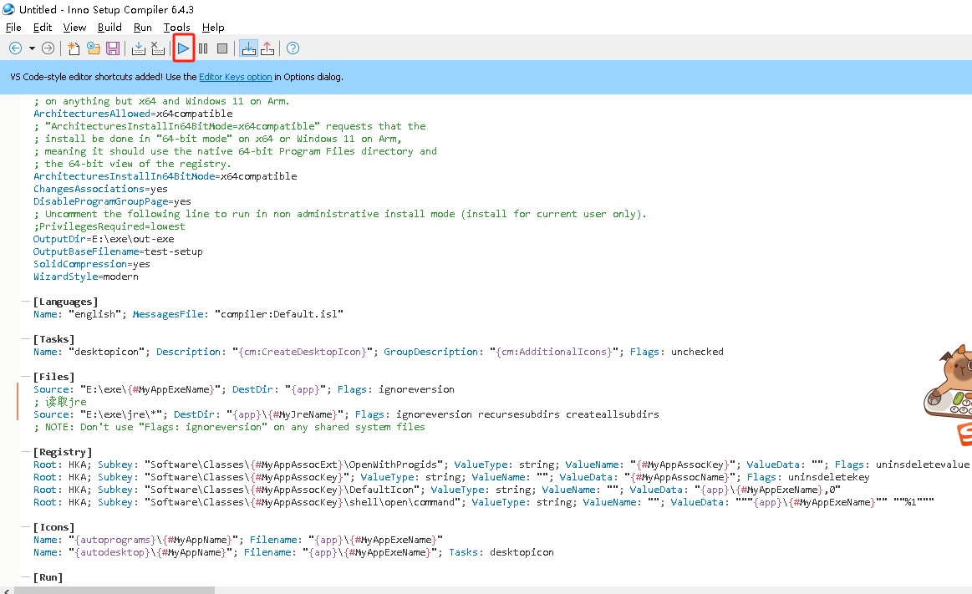Navigate forward using the forward arrow

48,48
